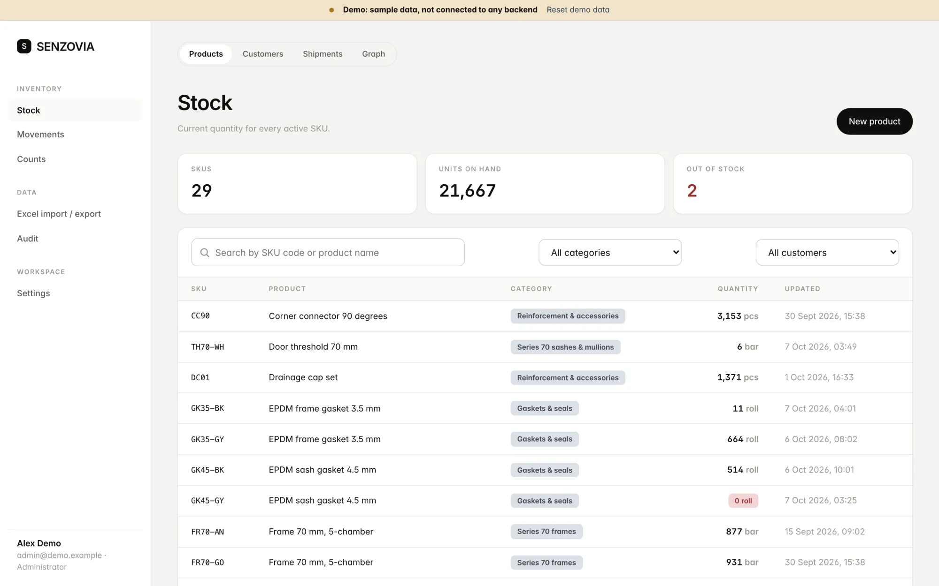Switch to the Customers tab
939x586 pixels.
(263, 54)
